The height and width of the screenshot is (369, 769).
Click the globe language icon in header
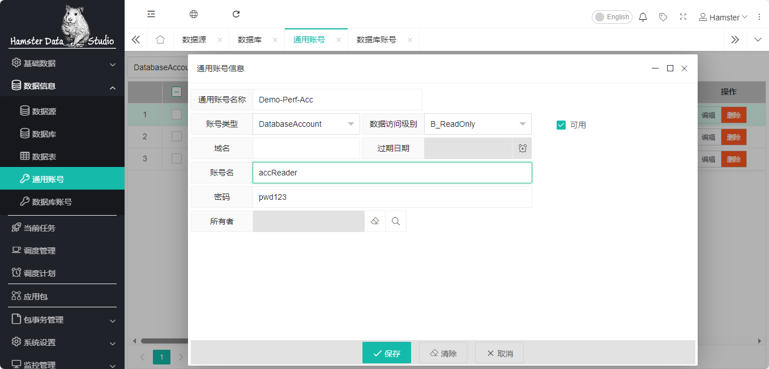(194, 14)
